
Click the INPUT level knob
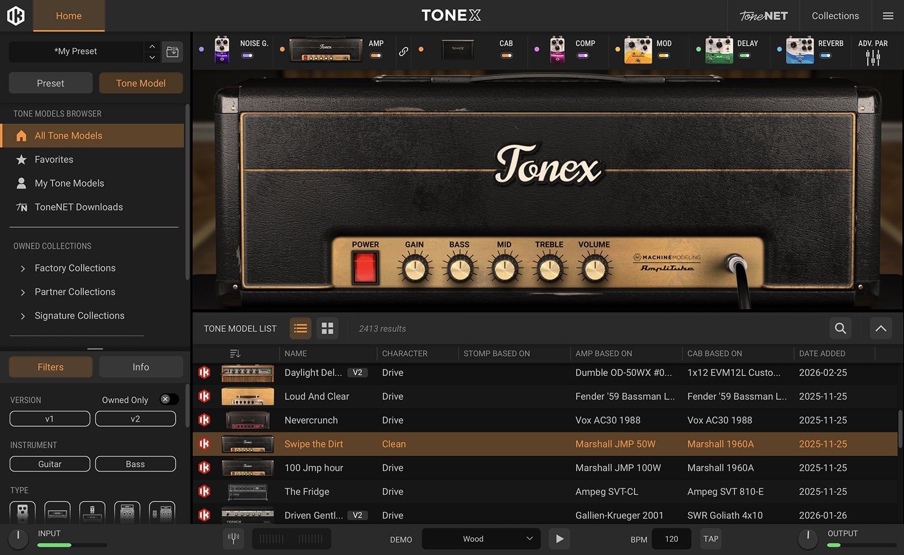[x=18, y=539]
